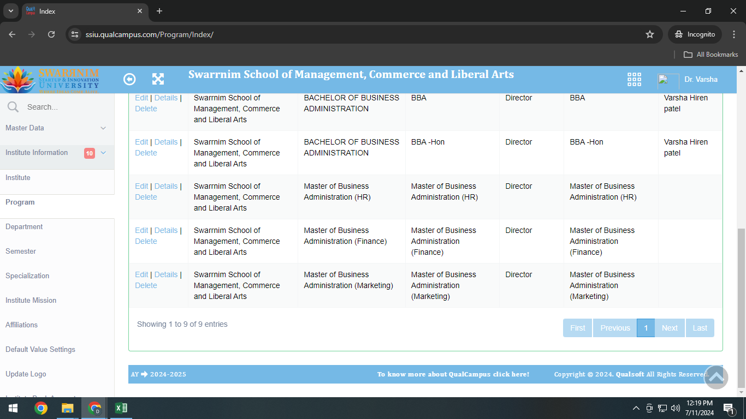746x419 pixels.
Task: Open Excel from the taskbar
Action: 121,408
